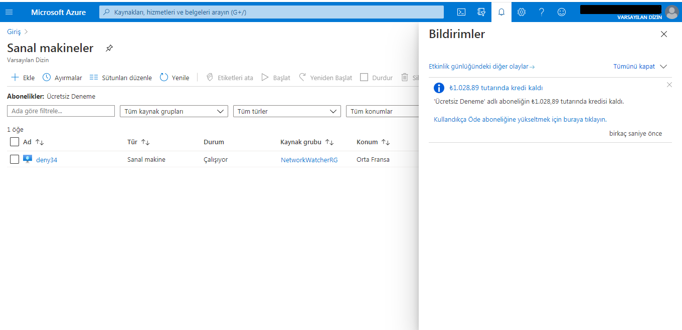682x330 pixels.
Task: Click Etiketleri ata toolbar item
Action: point(230,78)
